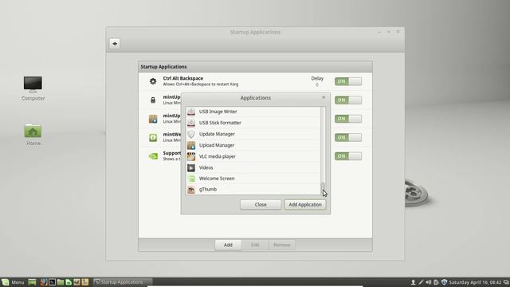The width and height of the screenshot is (510, 287).
Task: Toggle the ON switch for Support entry
Action: [x=348, y=156]
